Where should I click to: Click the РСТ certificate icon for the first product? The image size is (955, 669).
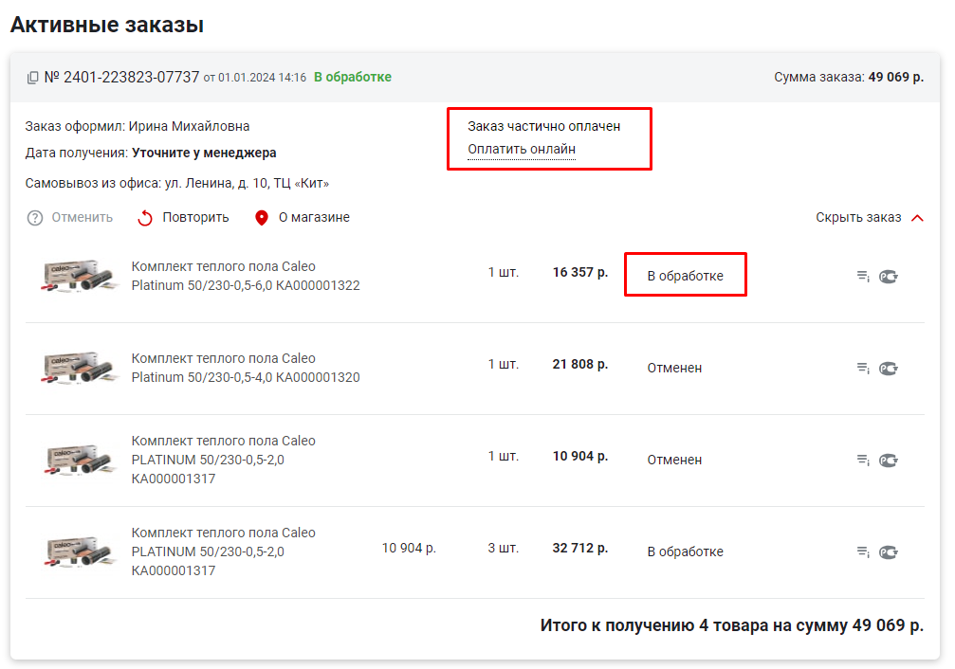coord(888,277)
